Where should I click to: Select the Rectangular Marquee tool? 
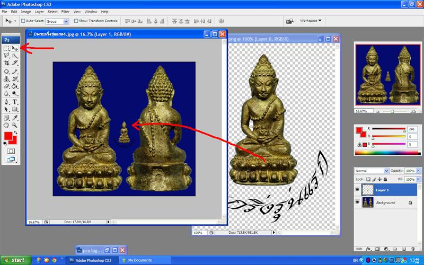(x=6, y=48)
